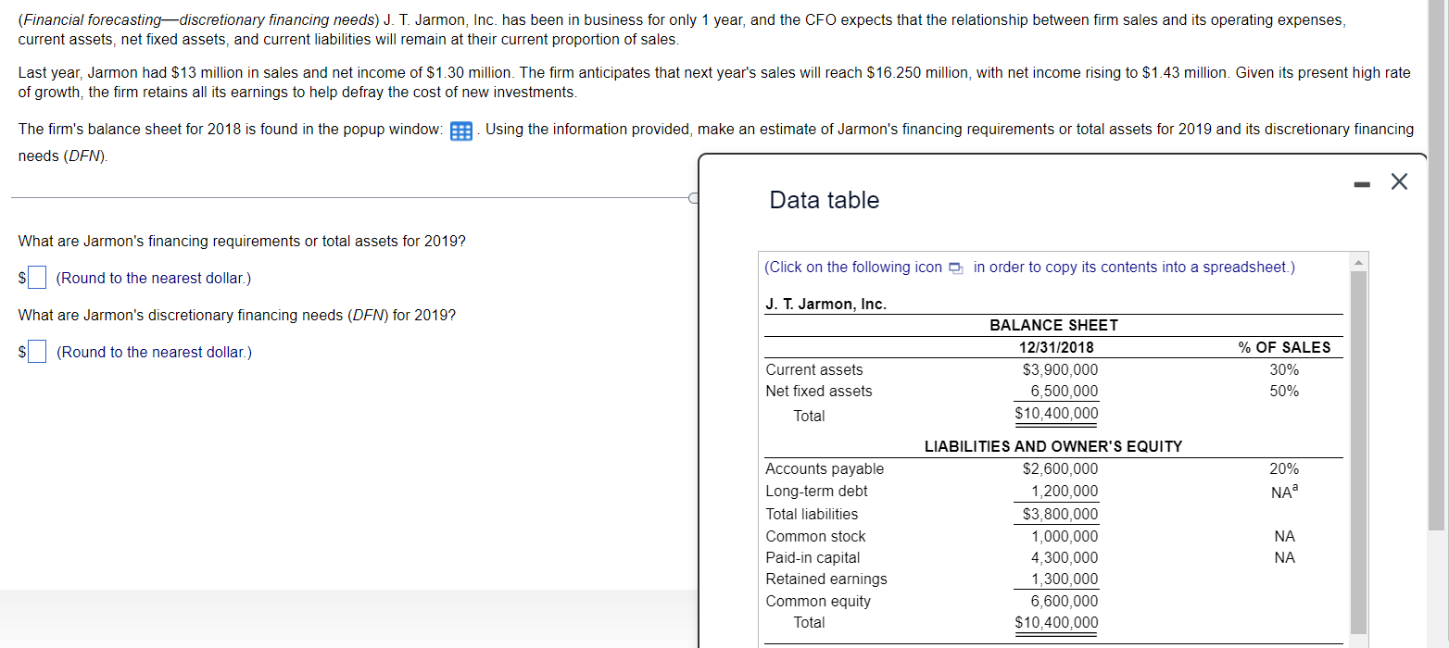Click the minimize icon on the Data table popup
This screenshot has height=648, width=1449.
coord(1362,182)
